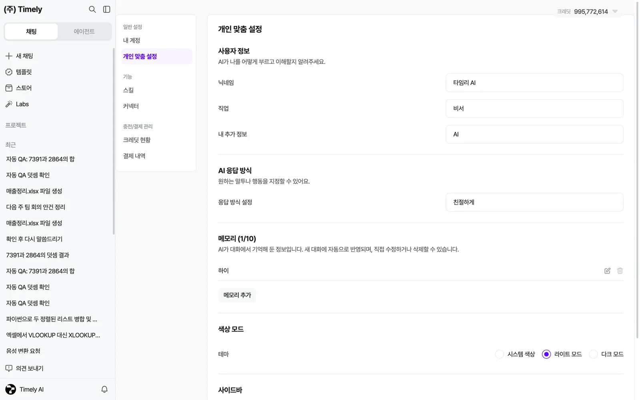Switch to the 에이전트 tab
This screenshot has height=400, width=640.
pos(84,32)
